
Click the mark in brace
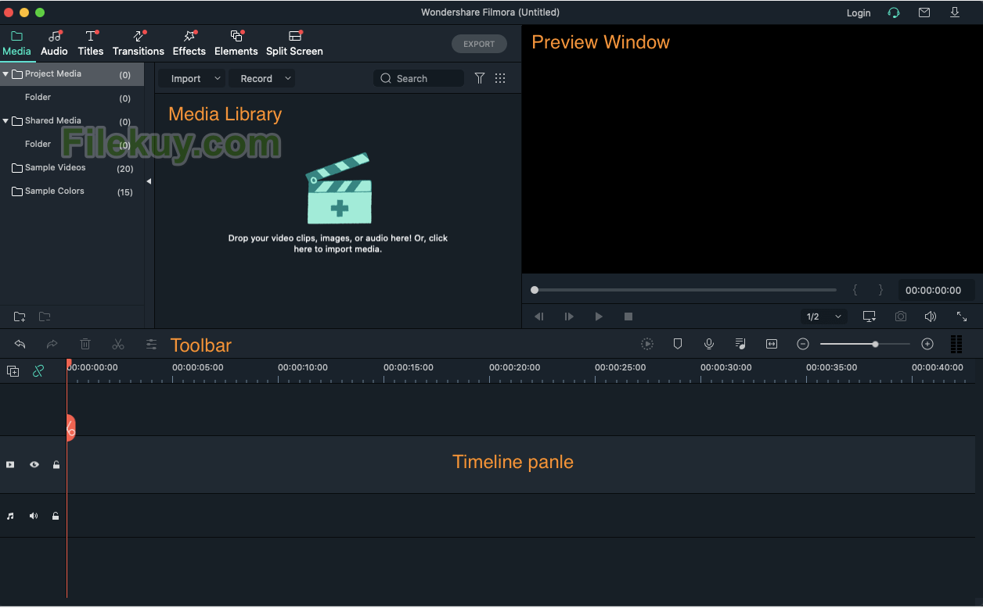click(855, 290)
